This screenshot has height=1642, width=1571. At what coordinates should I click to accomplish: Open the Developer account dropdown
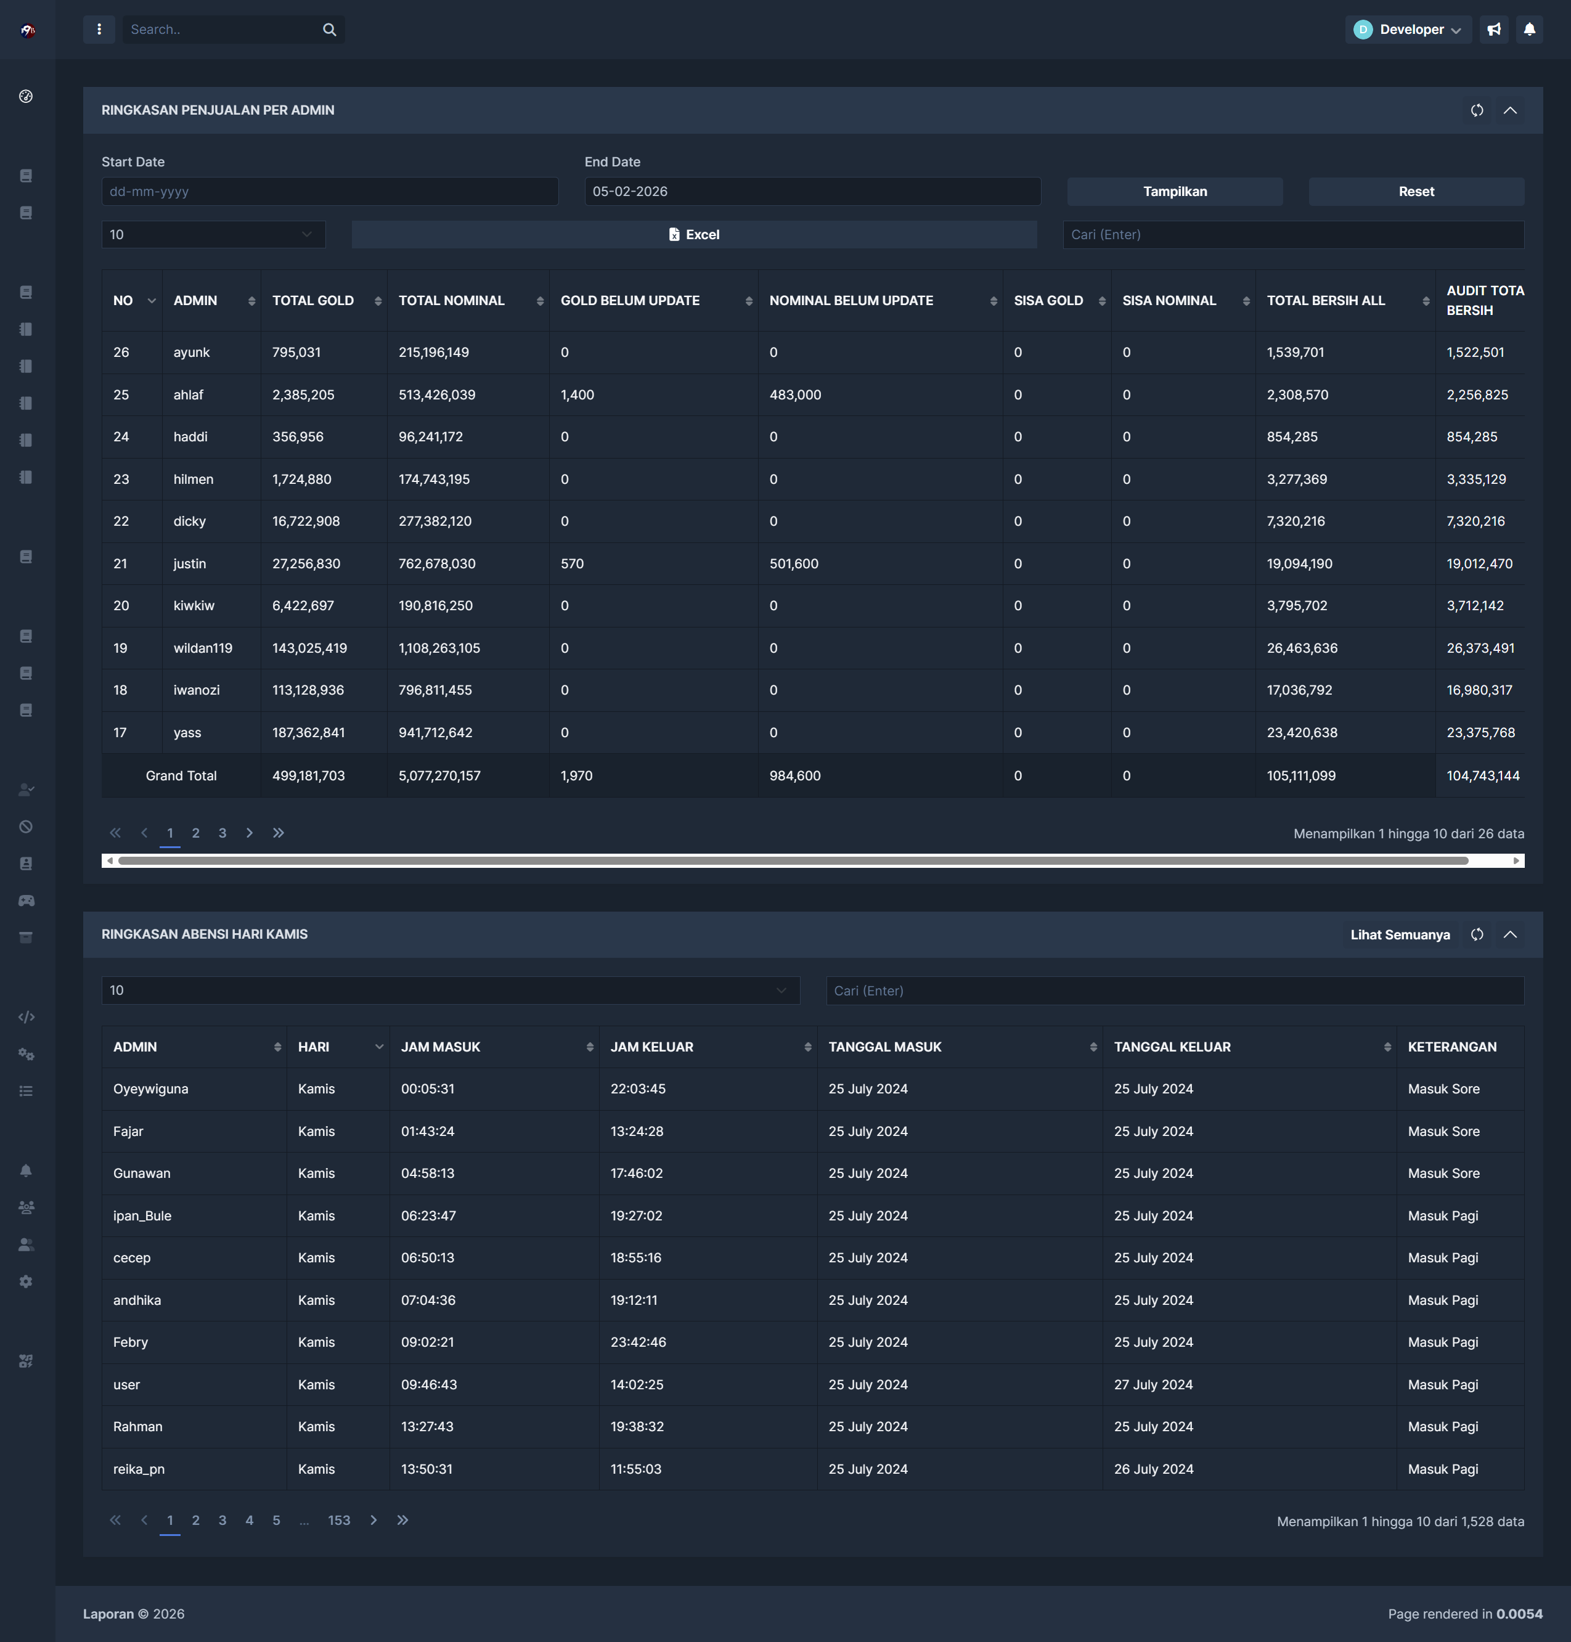(1408, 30)
